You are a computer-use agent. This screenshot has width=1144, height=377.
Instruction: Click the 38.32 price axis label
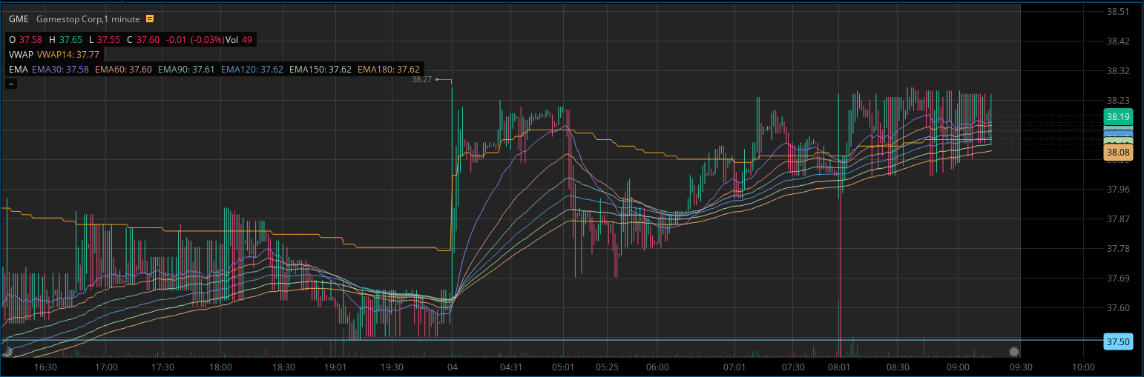point(1117,71)
